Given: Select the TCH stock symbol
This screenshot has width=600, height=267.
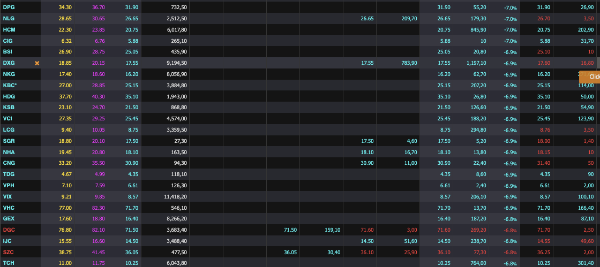Looking at the screenshot, I should 9,263.
